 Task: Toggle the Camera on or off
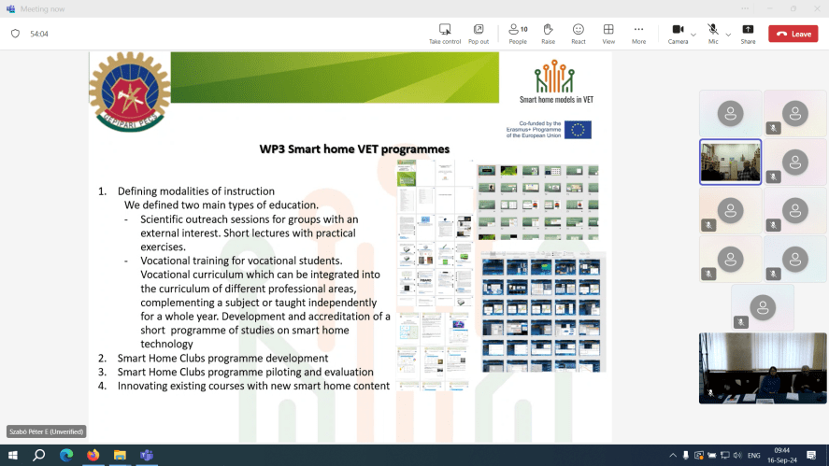678,34
